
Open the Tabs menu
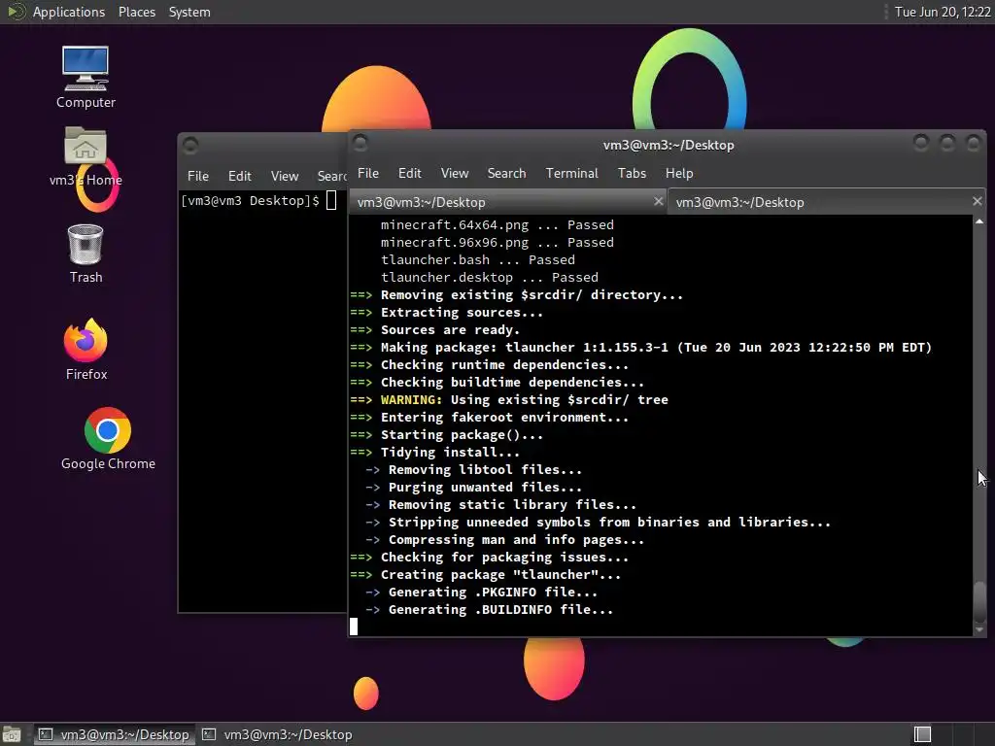[632, 173]
